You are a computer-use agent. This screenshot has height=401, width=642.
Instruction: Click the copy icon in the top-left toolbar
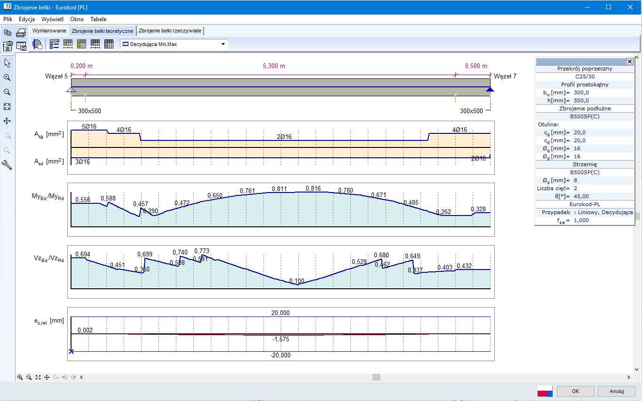8,32
